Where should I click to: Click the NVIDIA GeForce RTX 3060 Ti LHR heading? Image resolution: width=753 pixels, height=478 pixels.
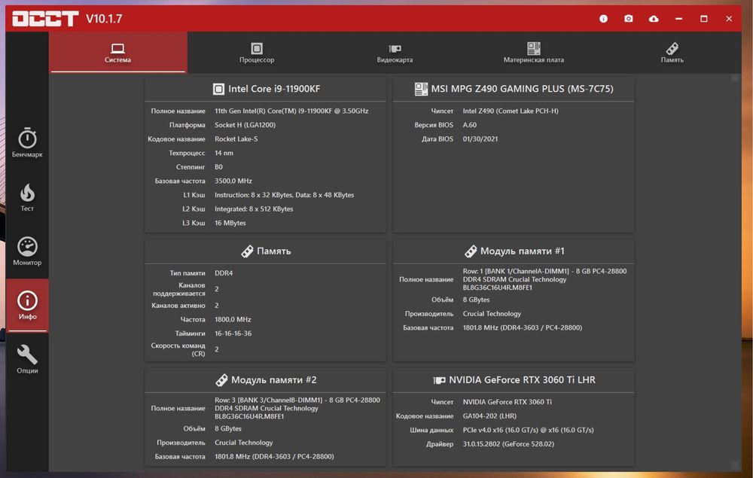coord(522,380)
